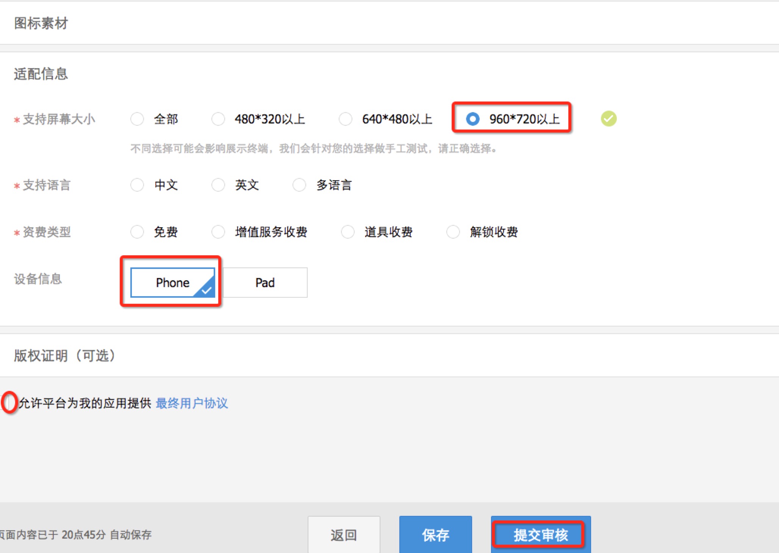Select 640*480以上 screen size option

click(345, 119)
